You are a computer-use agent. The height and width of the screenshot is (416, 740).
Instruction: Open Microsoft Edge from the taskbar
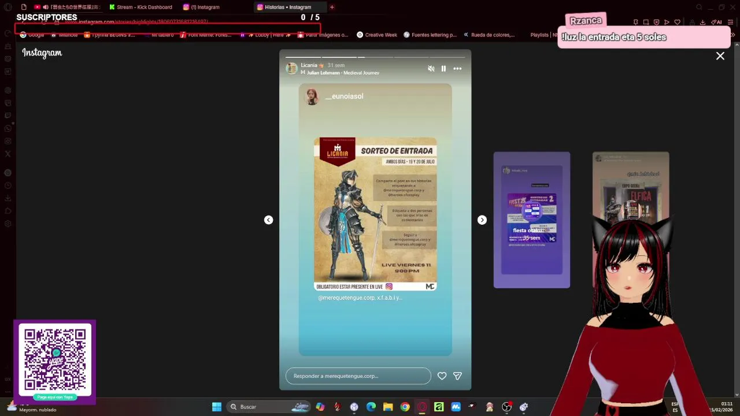click(371, 407)
